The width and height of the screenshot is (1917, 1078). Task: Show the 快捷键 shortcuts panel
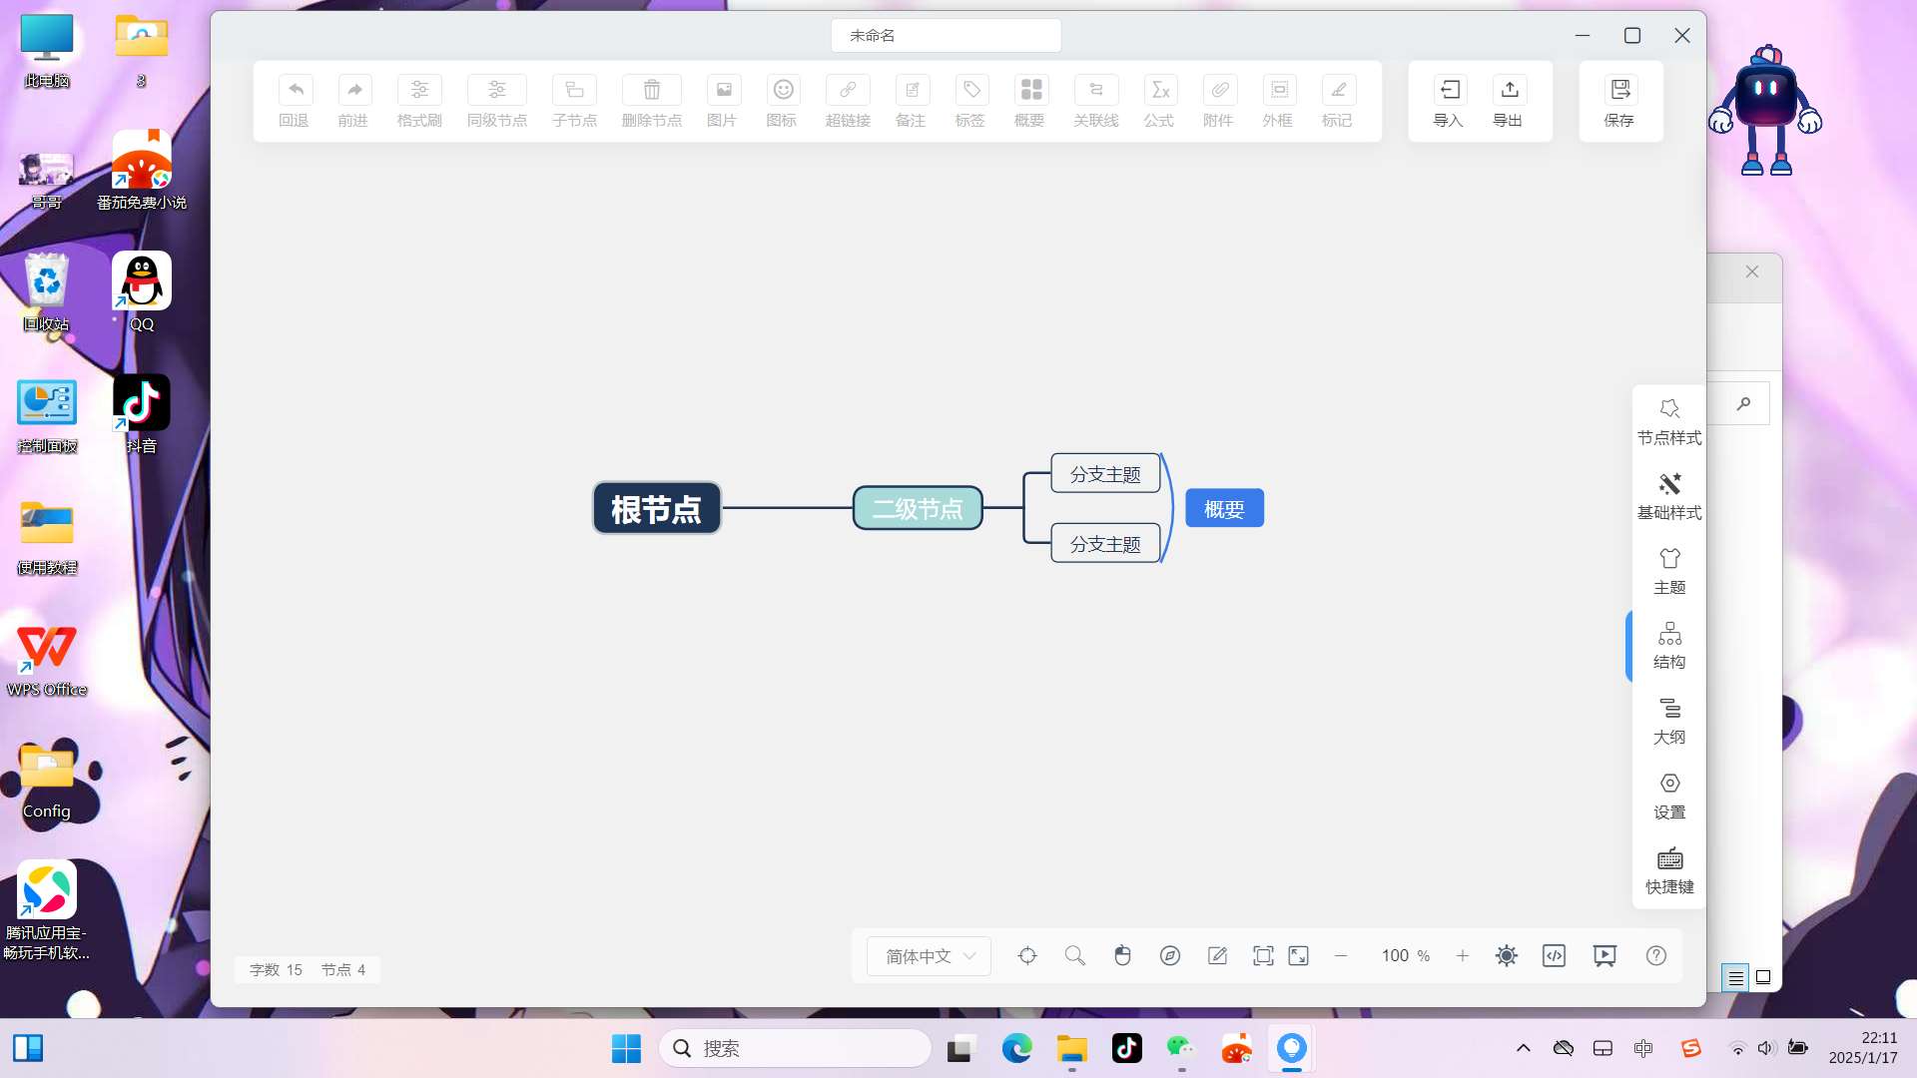pos(1669,871)
